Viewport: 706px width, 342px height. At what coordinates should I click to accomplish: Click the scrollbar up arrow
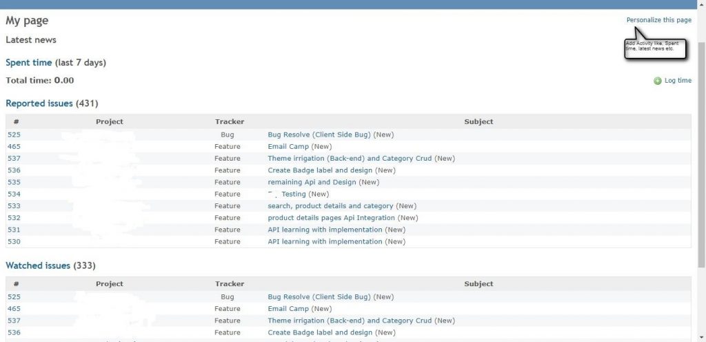[x=701, y=3]
